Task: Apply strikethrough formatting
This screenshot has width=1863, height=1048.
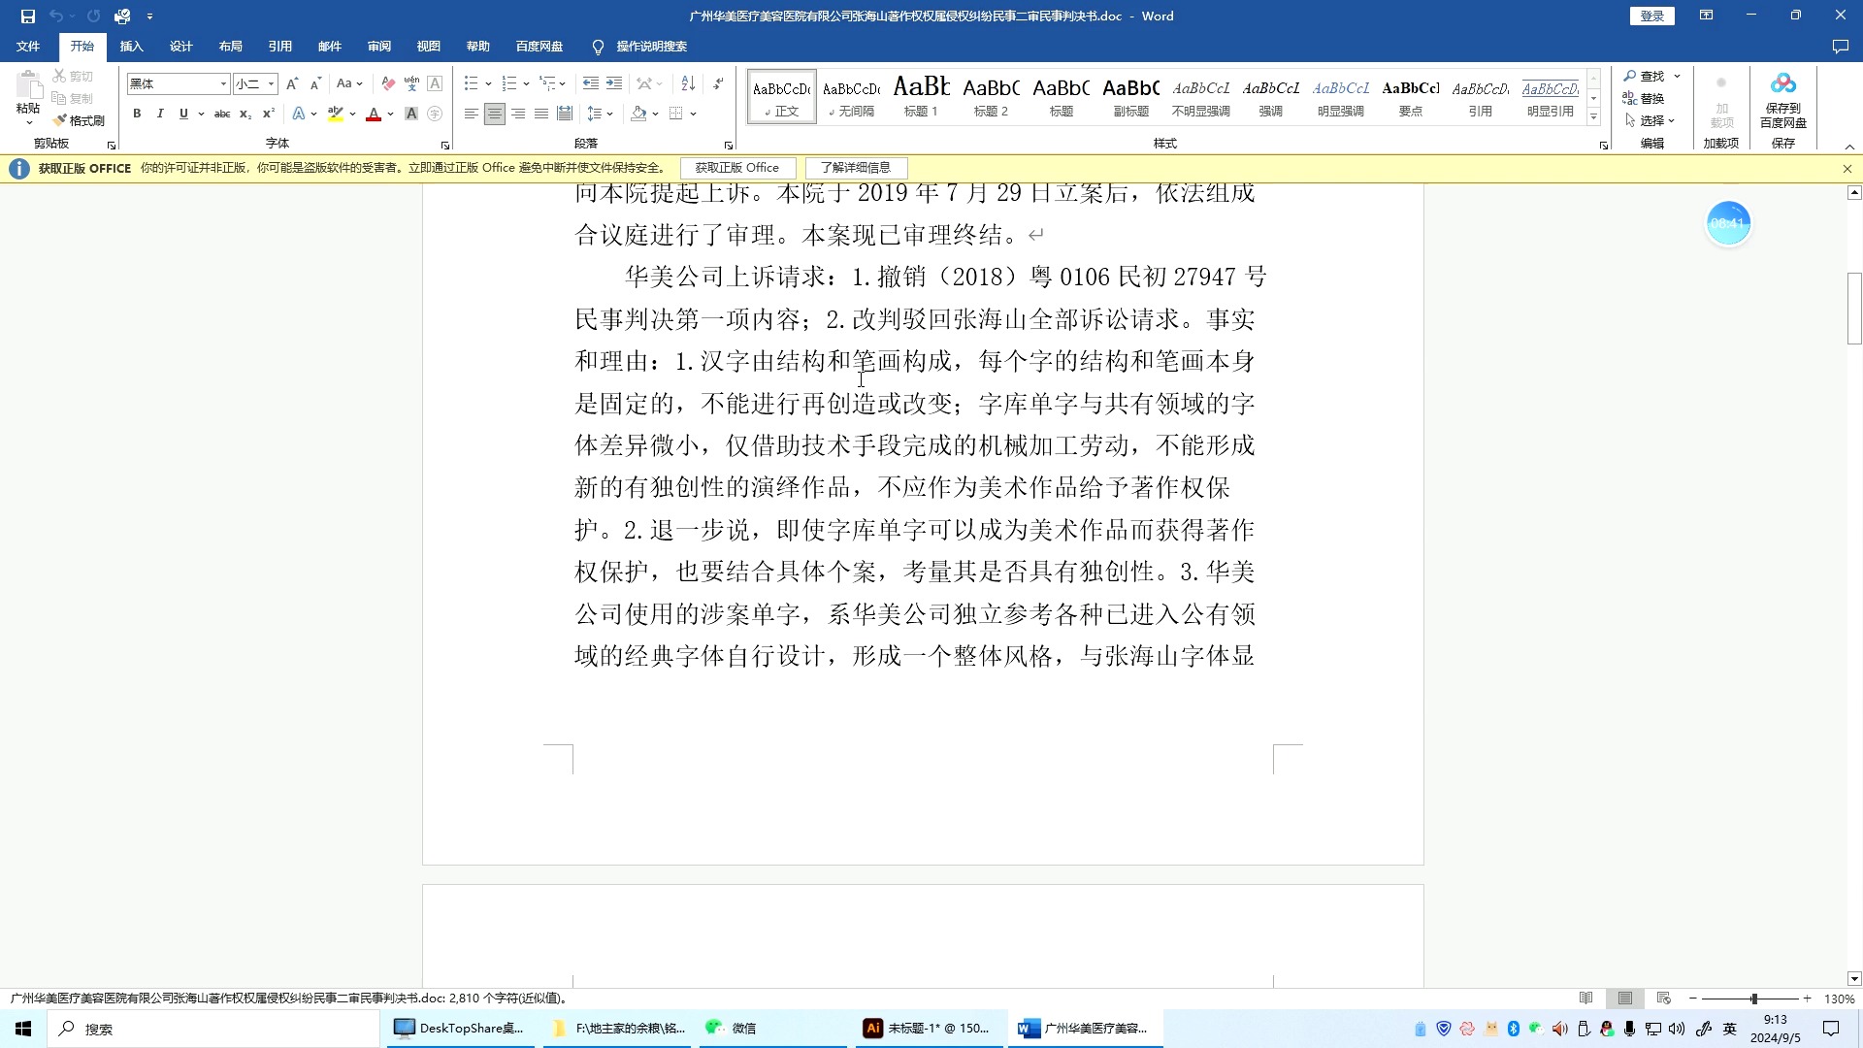Action: click(222, 114)
